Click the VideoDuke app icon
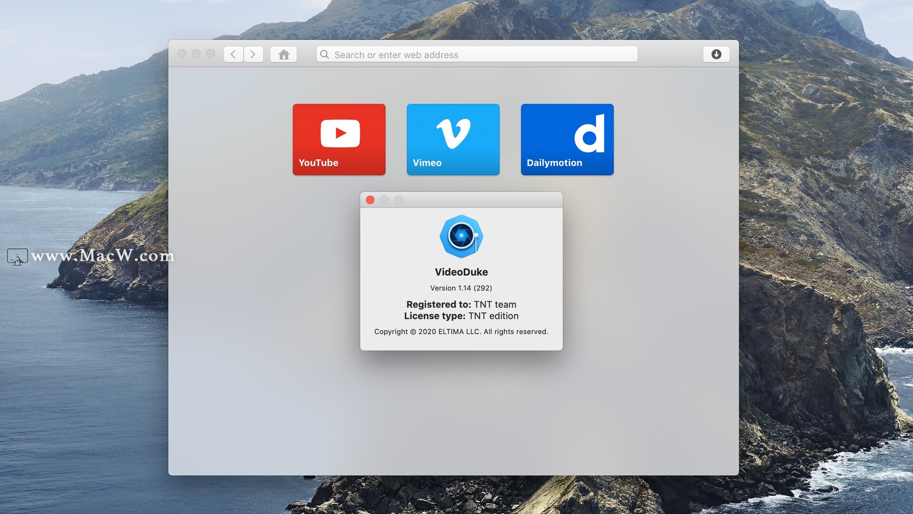The image size is (913, 514). point(462,236)
